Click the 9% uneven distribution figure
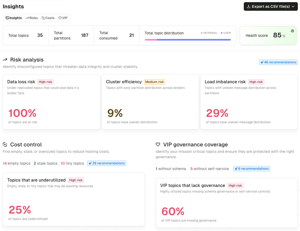This screenshot has height=231, width=300. [x=115, y=113]
